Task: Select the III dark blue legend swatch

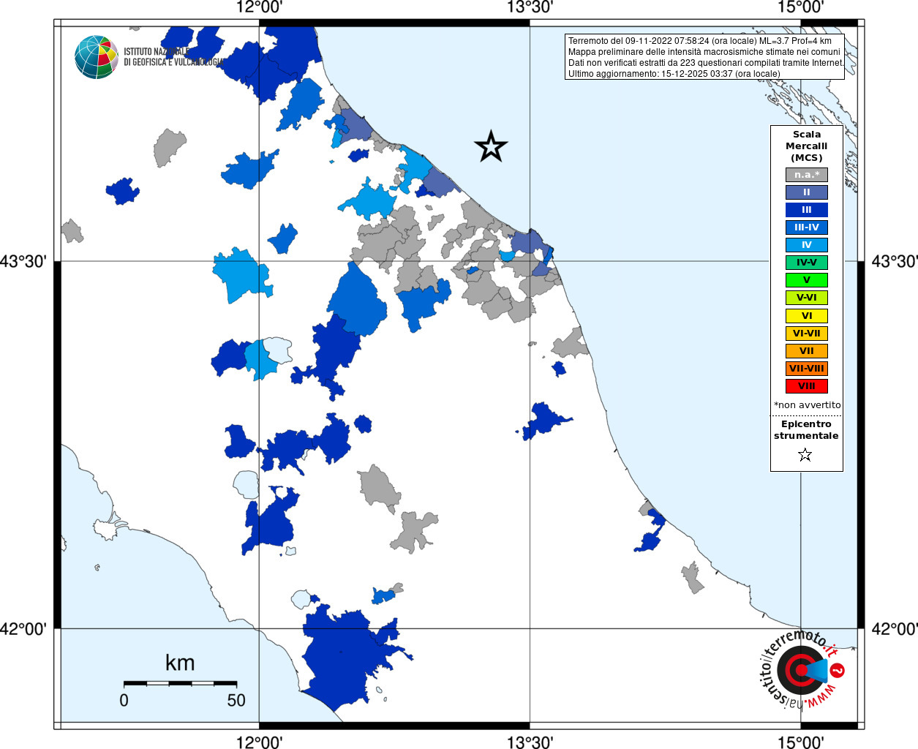Action: click(x=807, y=210)
